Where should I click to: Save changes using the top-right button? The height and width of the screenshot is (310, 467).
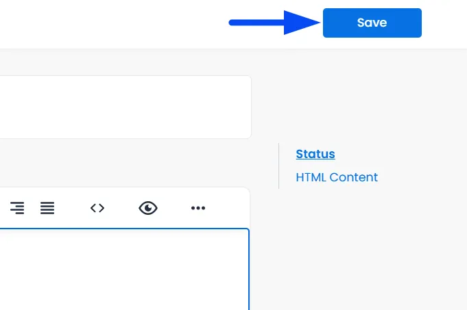click(372, 23)
